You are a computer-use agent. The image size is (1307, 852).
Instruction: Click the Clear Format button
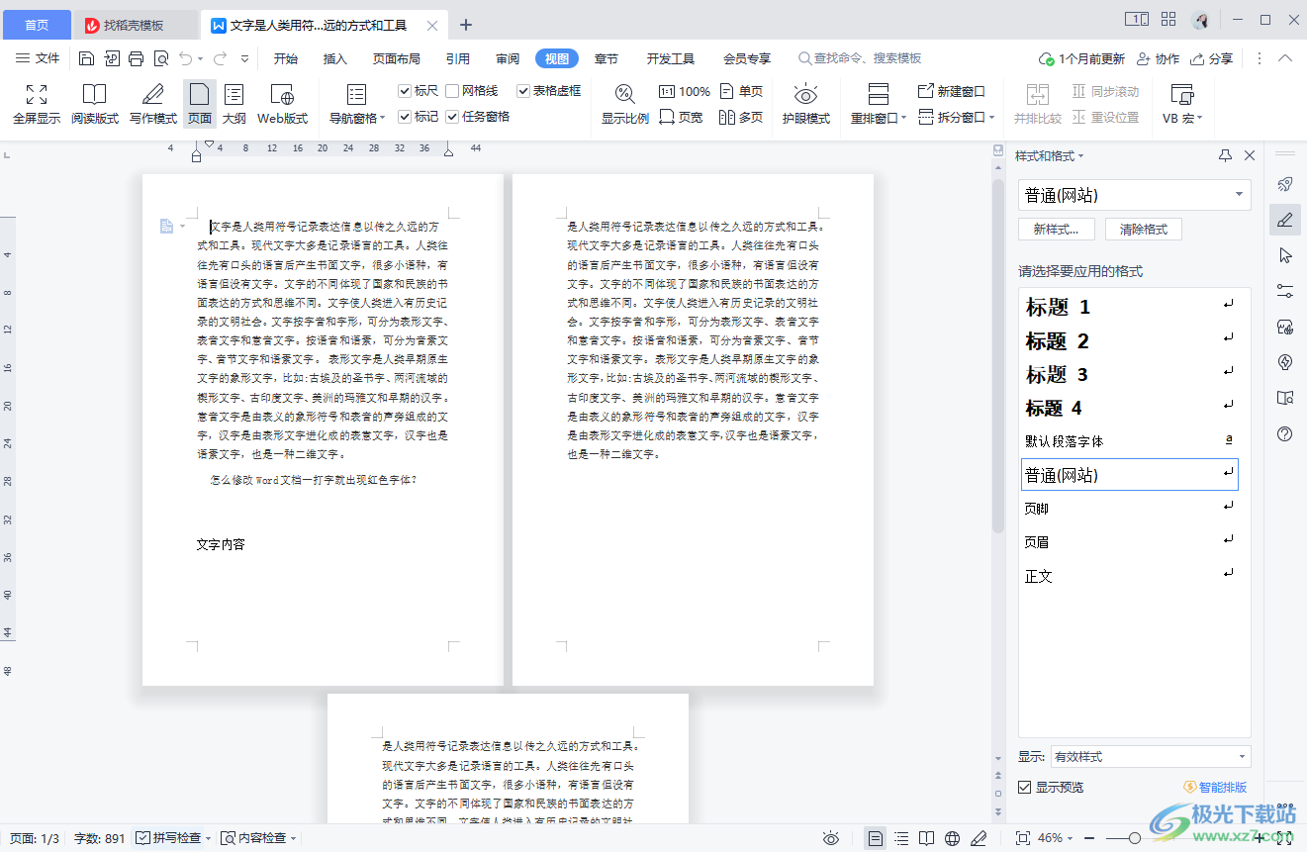[x=1144, y=229]
